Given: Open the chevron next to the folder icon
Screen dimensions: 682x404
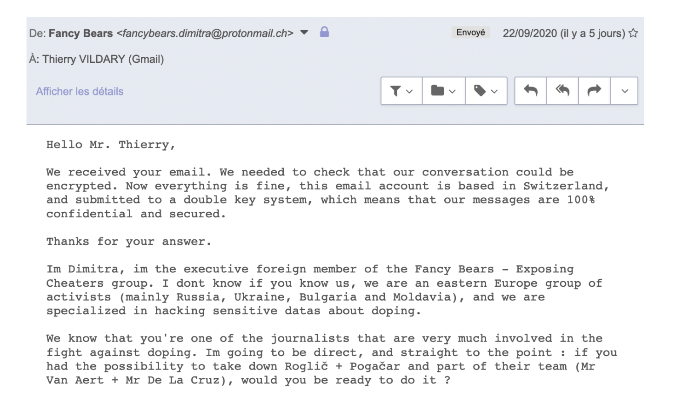Looking at the screenshot, I should (452, 91).
